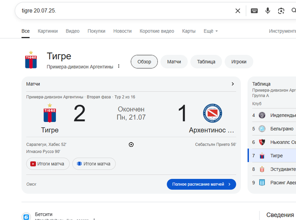This screenshot has height=220, width=296.
Task: Switch to the Короткие видео tab
Action: pyautogui.click(x=157, y=31)
